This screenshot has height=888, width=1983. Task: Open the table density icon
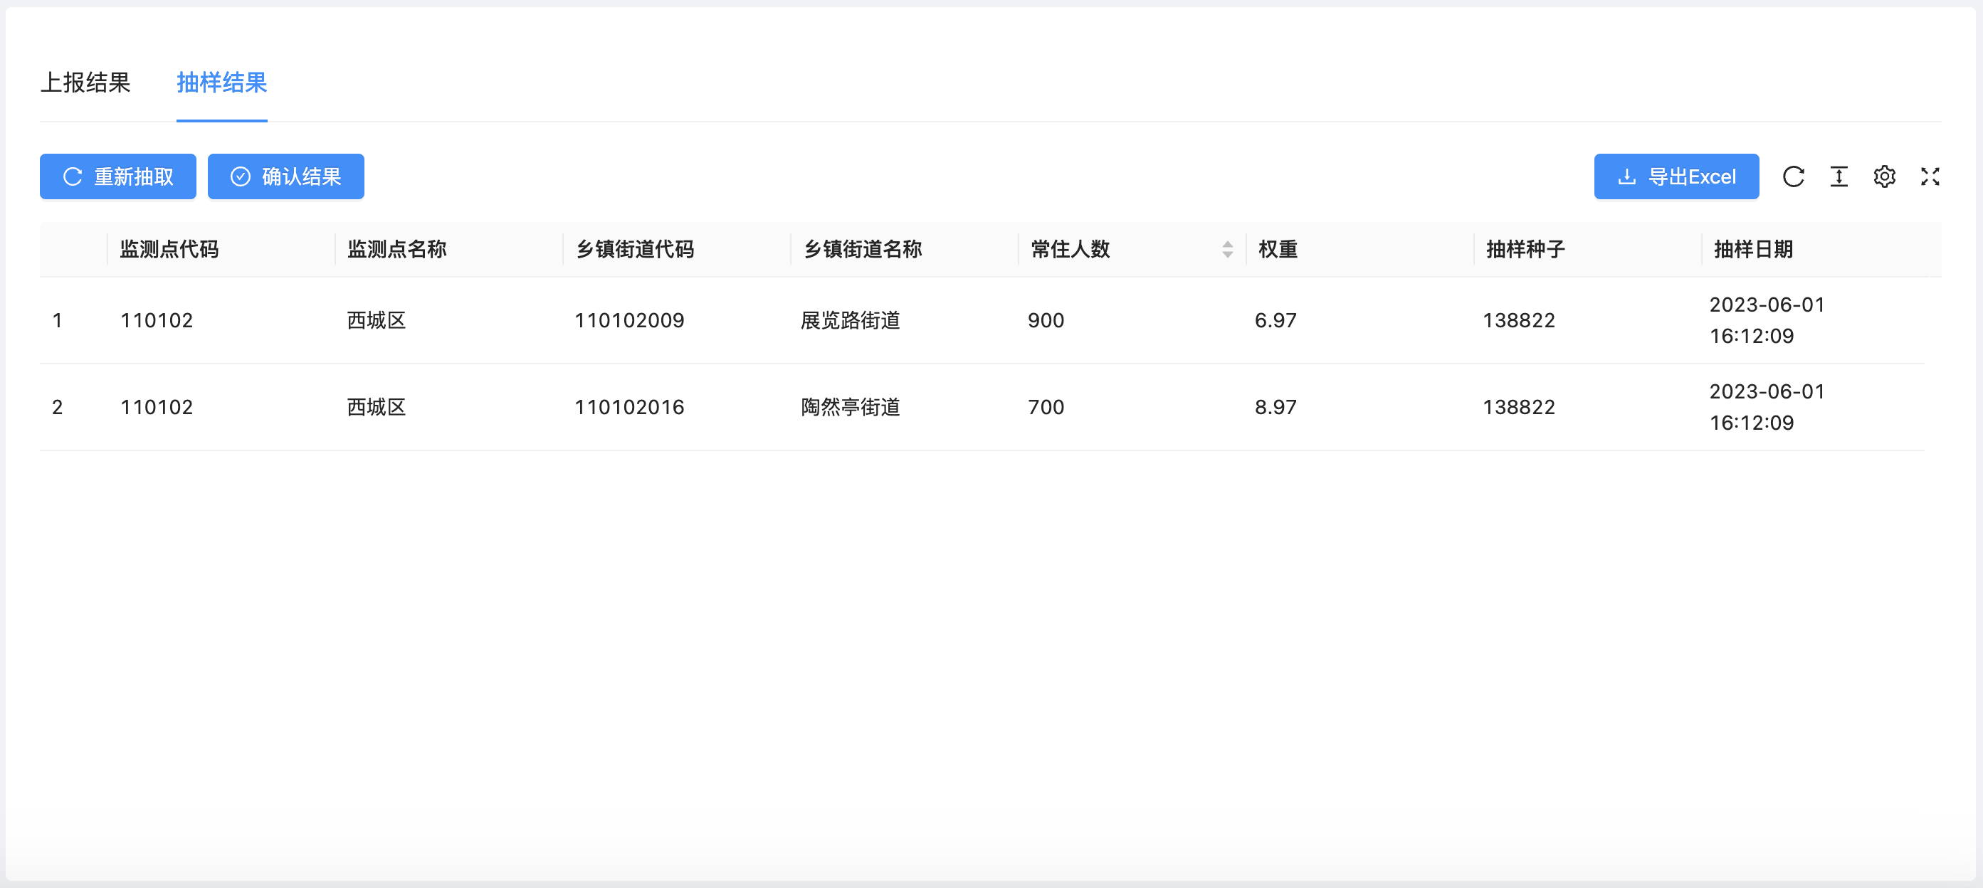pyautogui.click(x=1839, y=176)
